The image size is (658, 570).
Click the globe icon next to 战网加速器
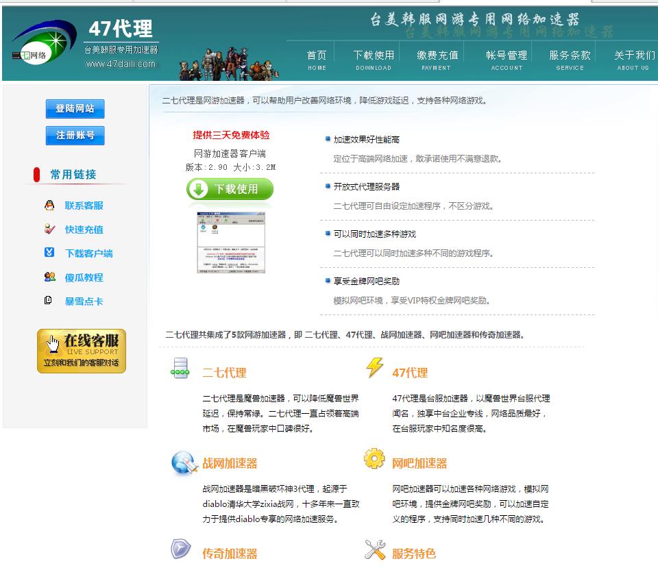point(184,462)
